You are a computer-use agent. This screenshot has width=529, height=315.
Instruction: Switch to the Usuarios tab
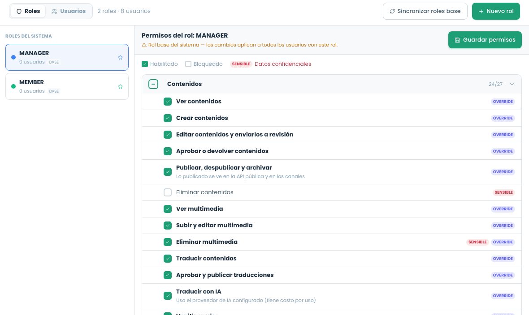69,11
